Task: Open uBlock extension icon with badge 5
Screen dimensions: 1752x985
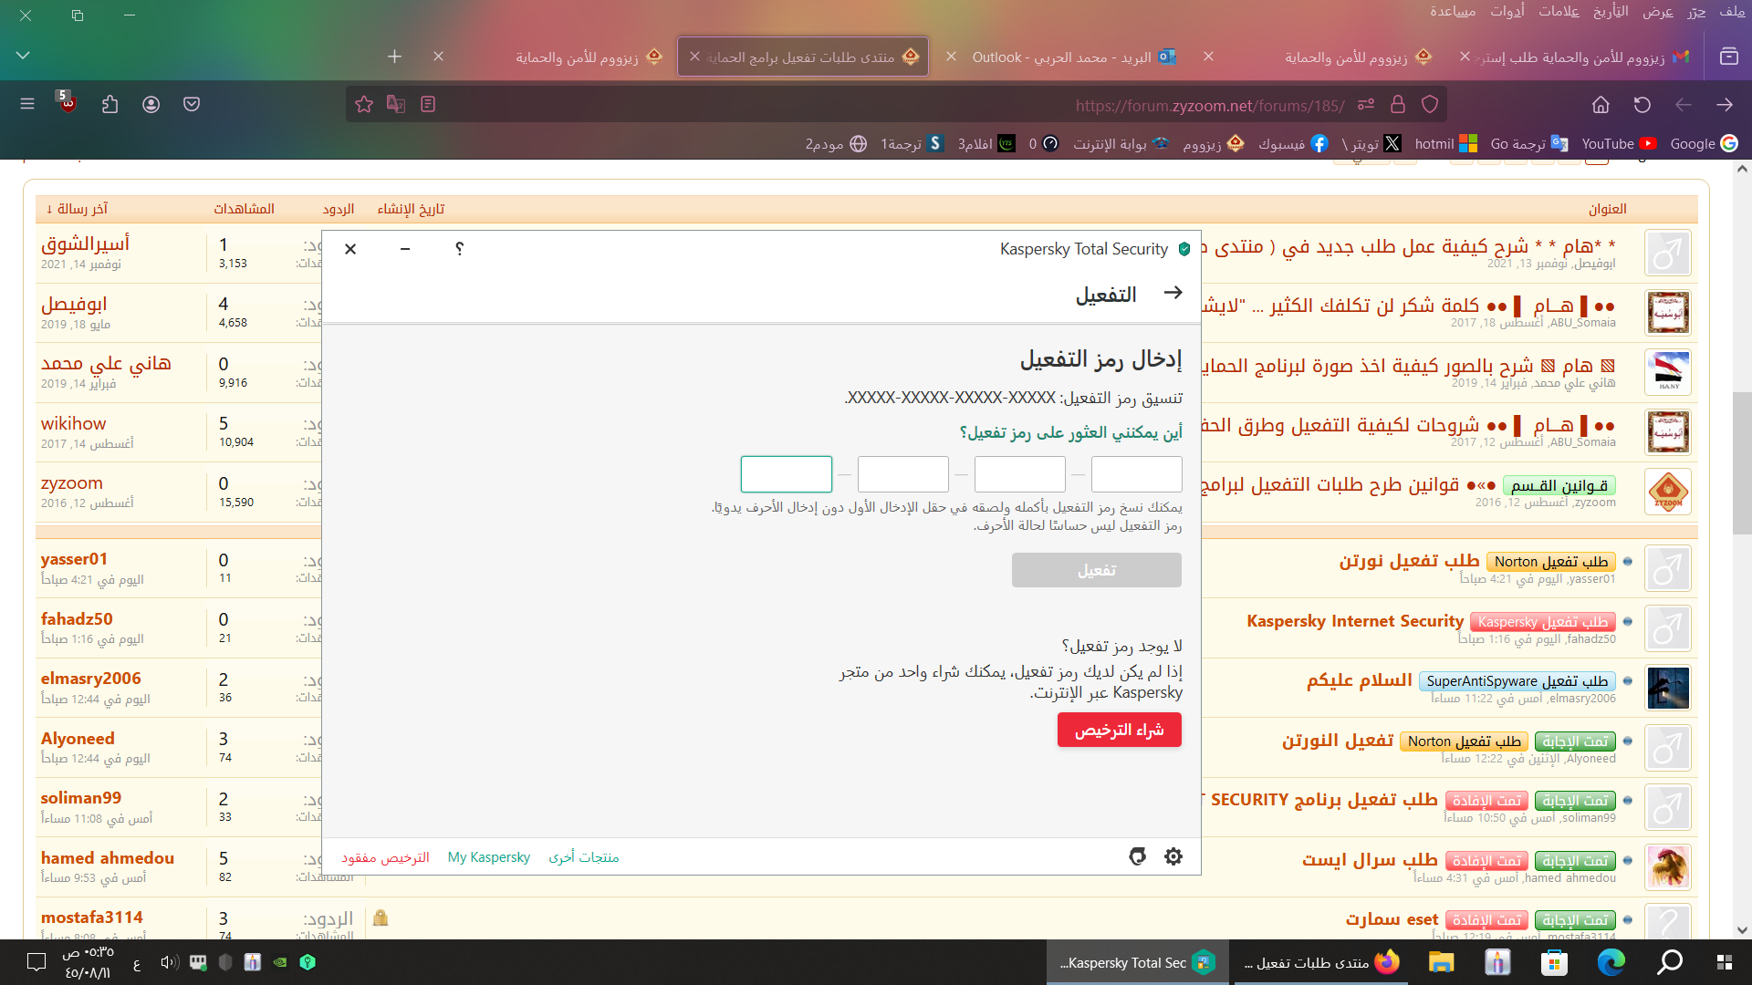Action: click(68, 102)
